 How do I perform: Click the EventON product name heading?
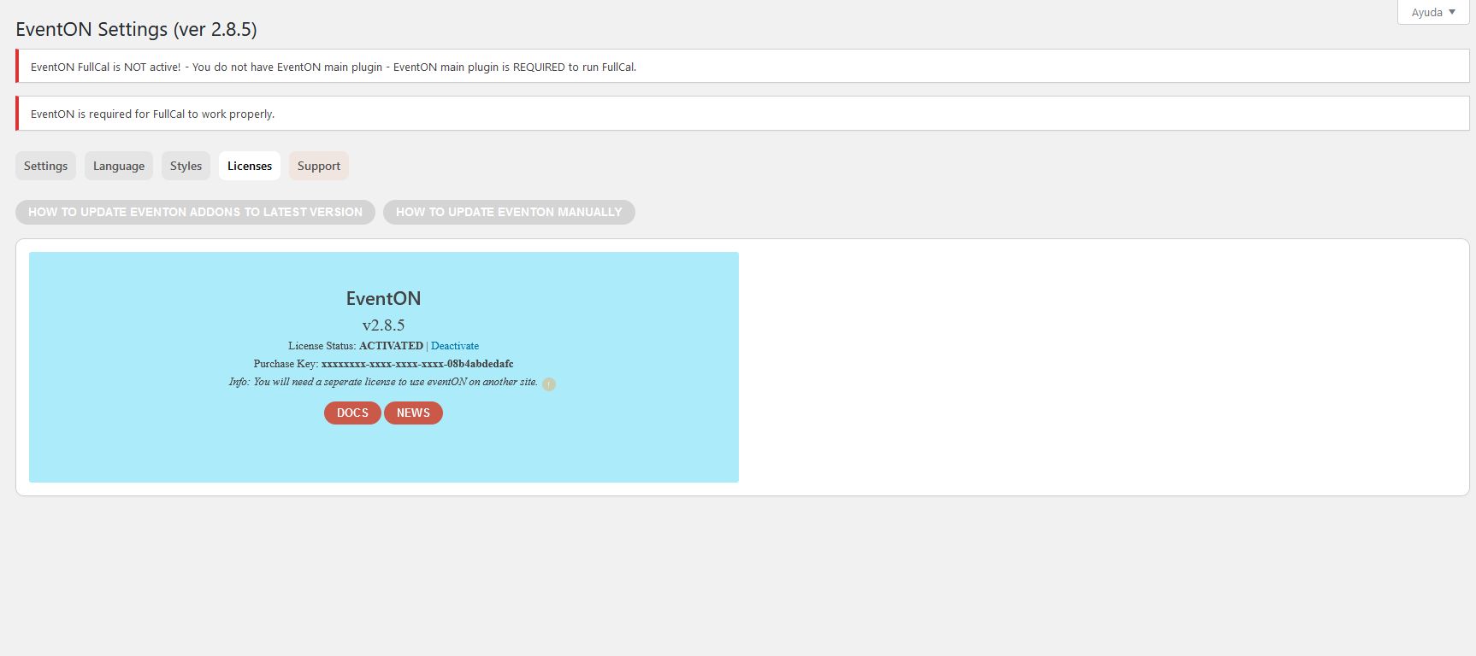383,298
